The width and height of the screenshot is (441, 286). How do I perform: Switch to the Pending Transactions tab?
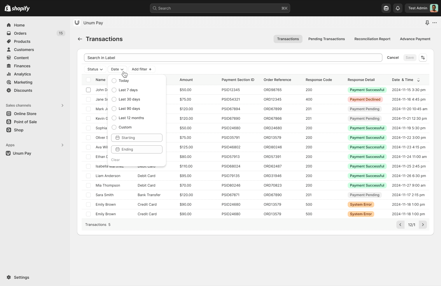tap(326, 39)
